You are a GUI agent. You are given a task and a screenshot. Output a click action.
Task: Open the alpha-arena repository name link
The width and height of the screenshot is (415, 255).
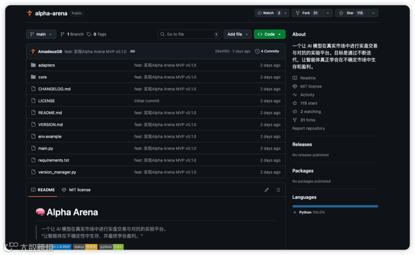[x=51, y=13]
